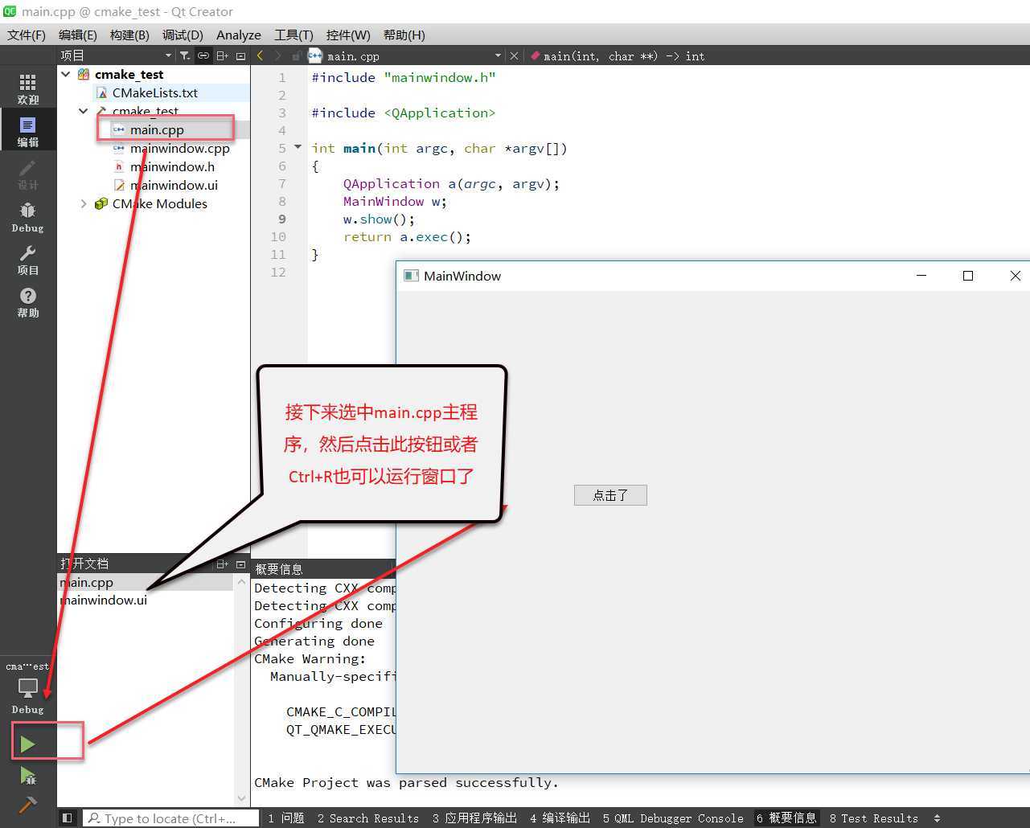
Task: Collapse the cmake_test root project node
Action: tap(66, 74)
